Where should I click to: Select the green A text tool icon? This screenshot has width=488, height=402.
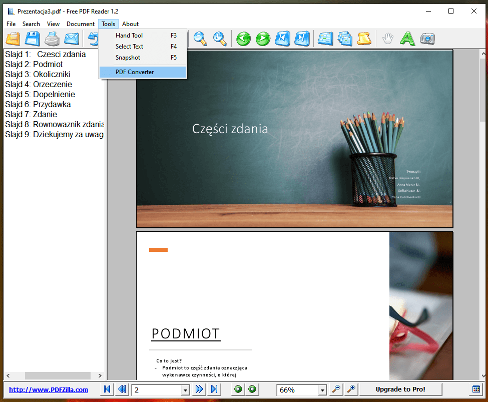[x=407, y=39]
